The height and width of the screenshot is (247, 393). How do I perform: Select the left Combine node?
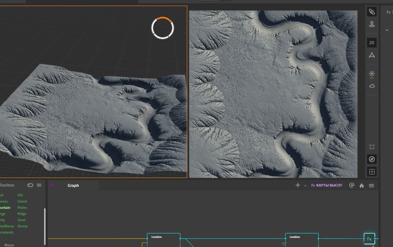(x=163, y=240)
